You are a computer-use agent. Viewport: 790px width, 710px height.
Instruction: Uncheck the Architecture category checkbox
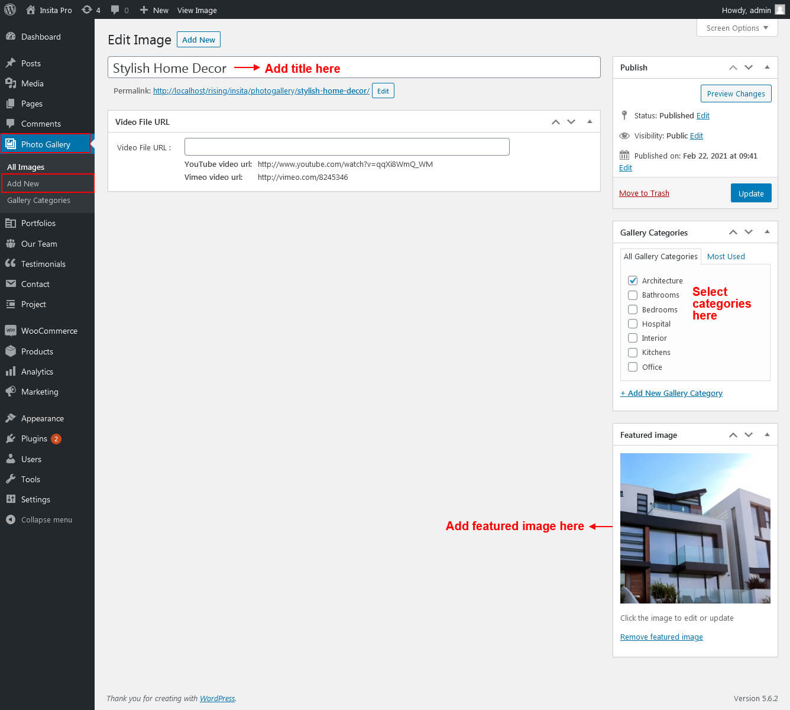[x=633, y=280]
